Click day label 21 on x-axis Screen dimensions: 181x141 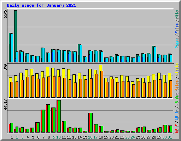(x=117, y=137)
